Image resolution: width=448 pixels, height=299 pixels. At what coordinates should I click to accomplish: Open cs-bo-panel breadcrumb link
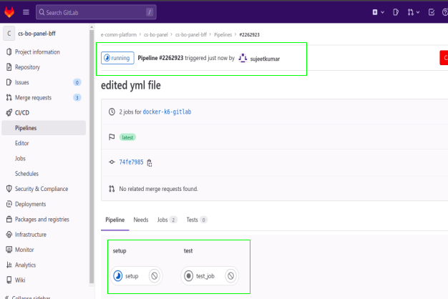pyautogui.click(x=156, y=34)
